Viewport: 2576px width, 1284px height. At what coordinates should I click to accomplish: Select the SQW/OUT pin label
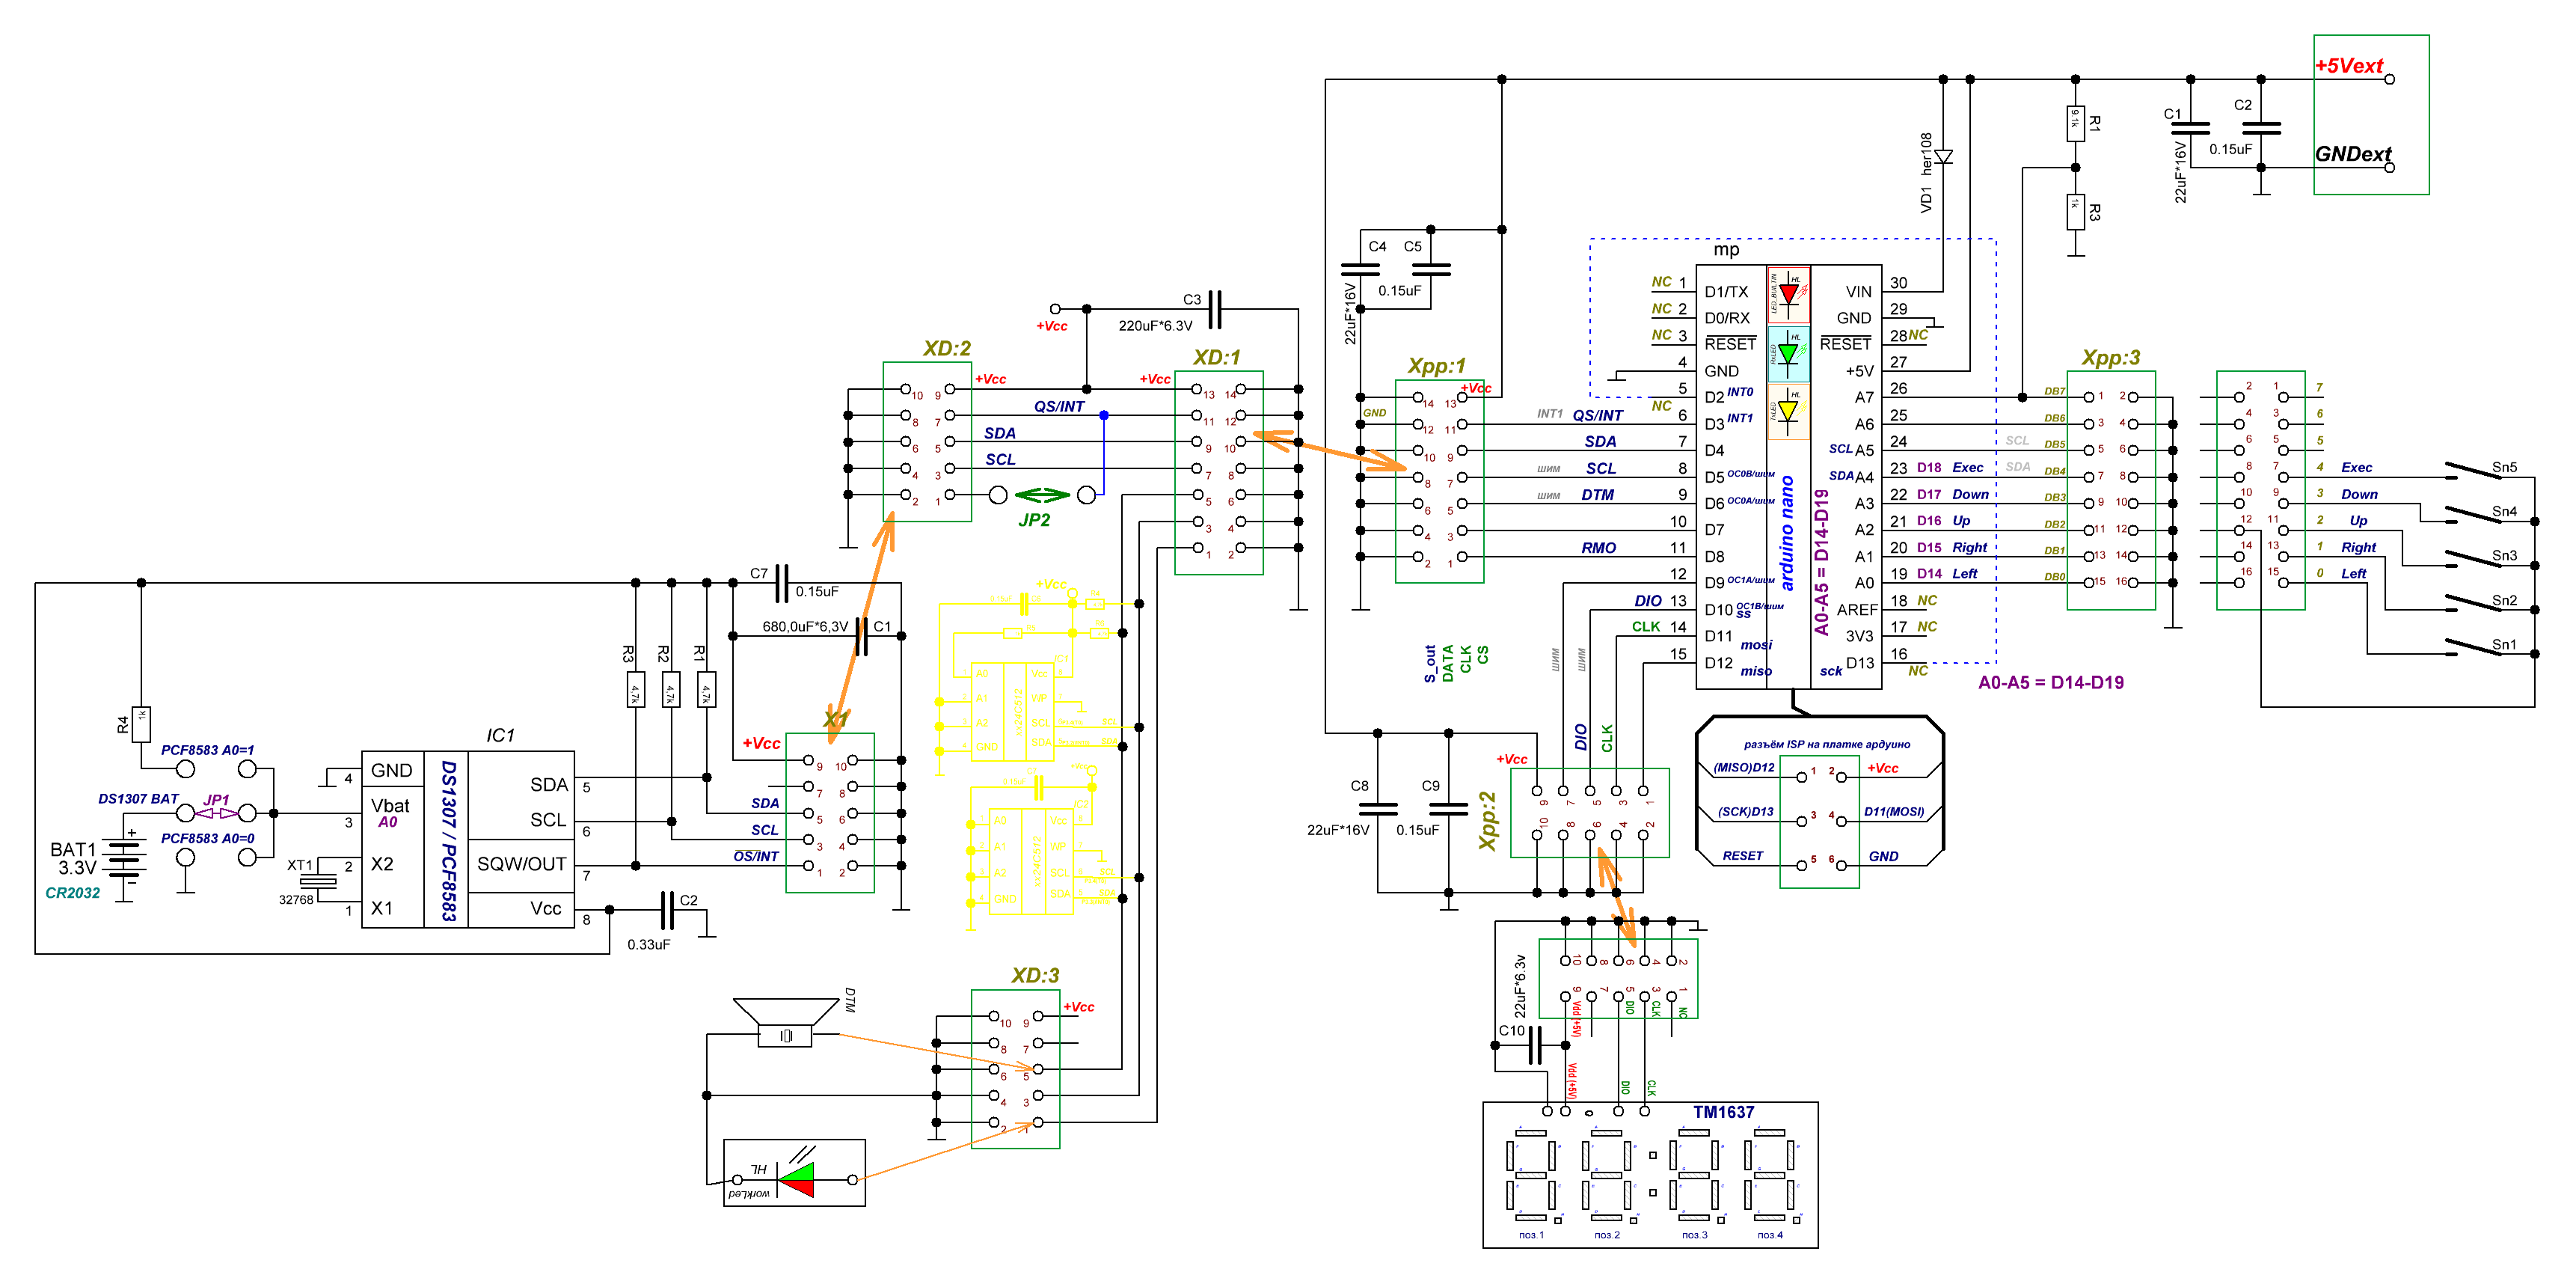pos(521,864)
